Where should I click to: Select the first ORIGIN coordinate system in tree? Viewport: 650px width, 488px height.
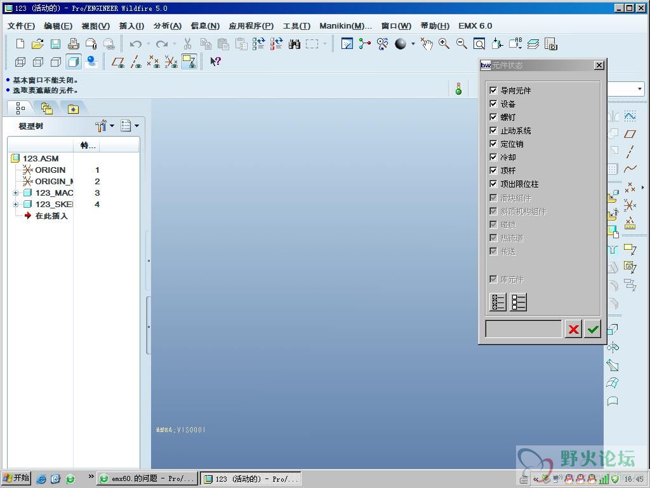[50, 170]
